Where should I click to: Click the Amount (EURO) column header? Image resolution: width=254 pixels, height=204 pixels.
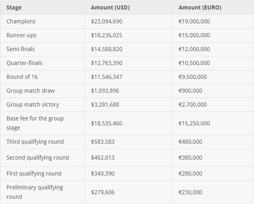tap(200, 8)
